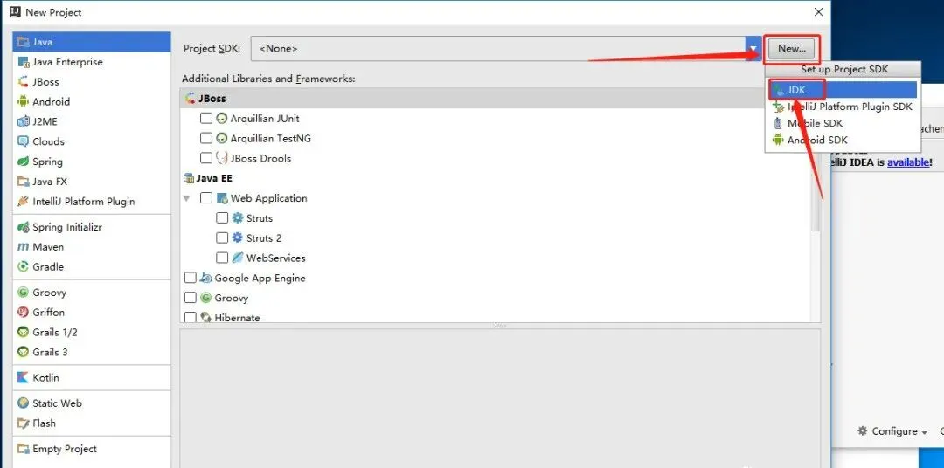Choose JDK from the SDK popup
The height and width of the screenshot is (468, 944).
pyautogui.click(x=843, y=90)
